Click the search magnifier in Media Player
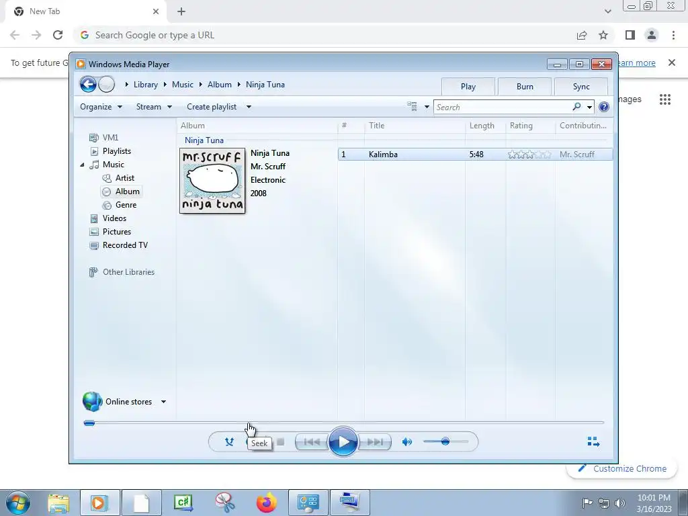688x516 pixels. coord(576,107)
